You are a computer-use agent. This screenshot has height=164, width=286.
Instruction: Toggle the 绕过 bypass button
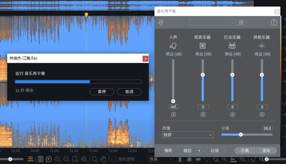[187, 151]
